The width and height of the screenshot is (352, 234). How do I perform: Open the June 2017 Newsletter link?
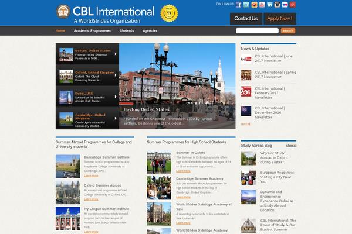(x=273, y=58)
